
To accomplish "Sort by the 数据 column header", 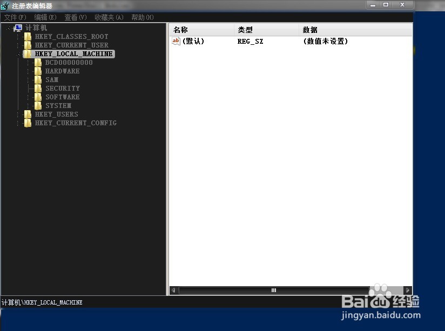I will tap(355, 30).
